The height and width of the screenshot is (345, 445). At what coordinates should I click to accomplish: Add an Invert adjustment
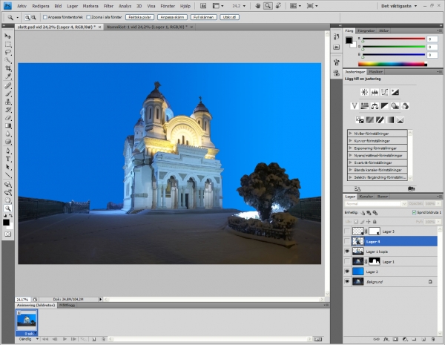click(360, 120)
